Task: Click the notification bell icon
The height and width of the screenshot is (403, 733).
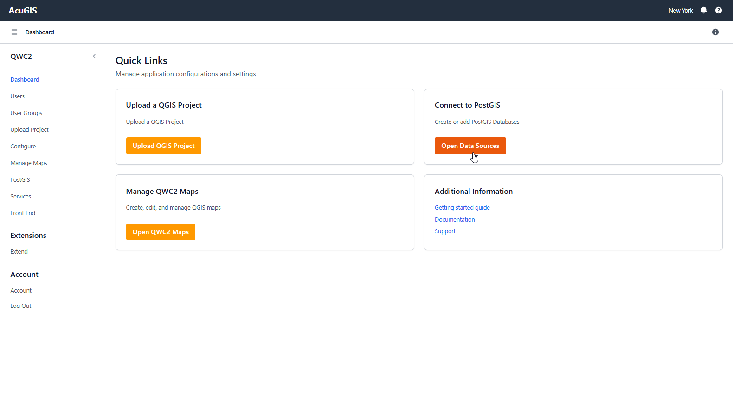Action: click(x=703, y=10)
